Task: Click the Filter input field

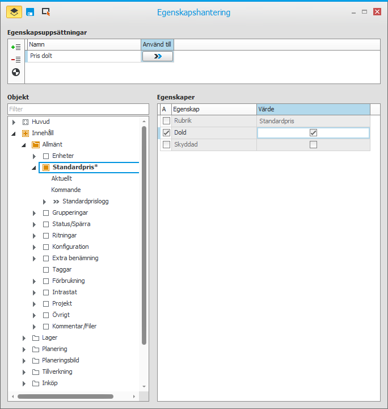Action: click(x=78, y=108)
